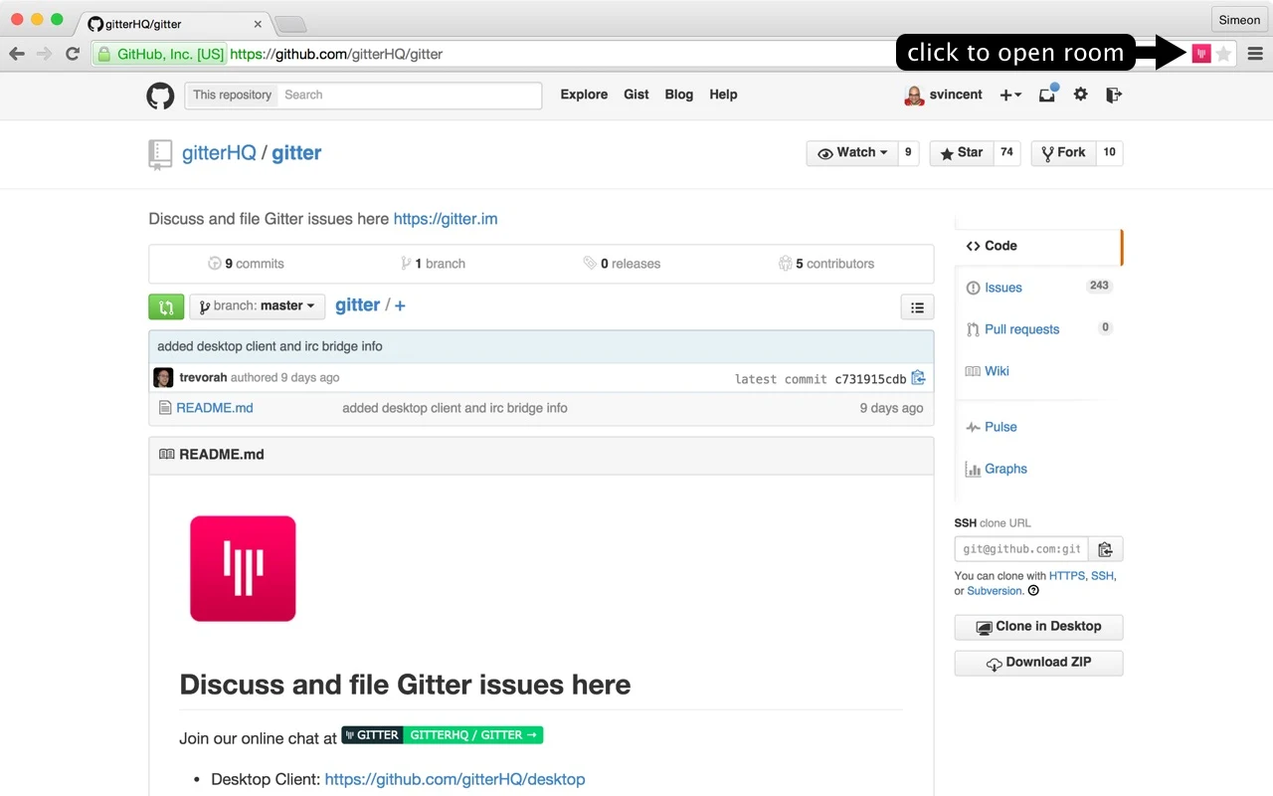1273x796 pixels.
Task: Click the trevorah author name
Action: [x=203, y=378]
